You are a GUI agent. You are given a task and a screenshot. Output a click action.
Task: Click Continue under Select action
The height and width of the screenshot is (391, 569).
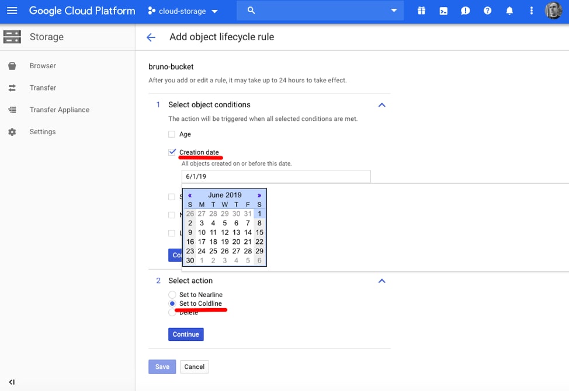[186, 334]
